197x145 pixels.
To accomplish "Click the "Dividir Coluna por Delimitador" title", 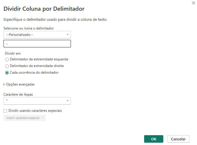I will [x=44, y=9].
